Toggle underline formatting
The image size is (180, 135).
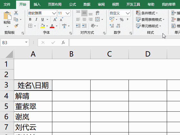pyautogui.click(x=42, y=19)
